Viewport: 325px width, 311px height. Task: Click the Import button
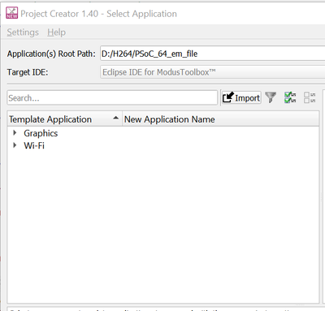[241, 97]
